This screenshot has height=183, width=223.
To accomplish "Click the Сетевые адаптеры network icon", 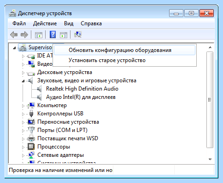I will (x=31, y=155).
